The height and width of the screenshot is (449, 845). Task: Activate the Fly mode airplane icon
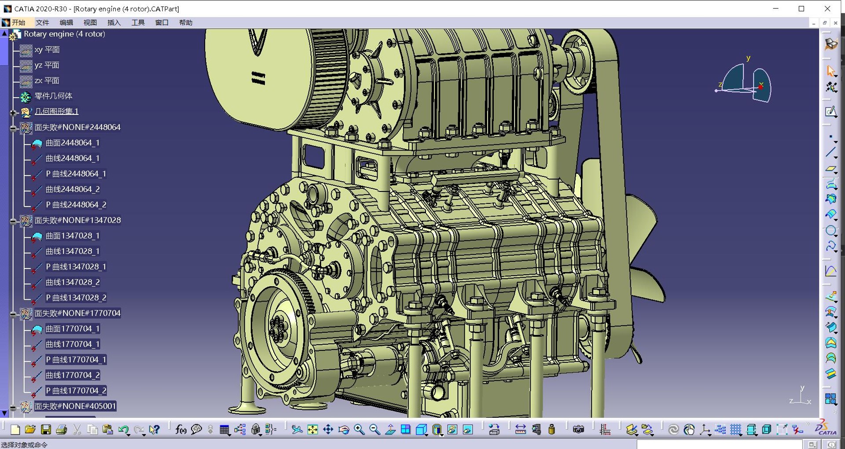pos(297,430)
